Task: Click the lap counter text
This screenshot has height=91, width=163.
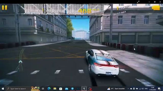Action: click(123, 8)
